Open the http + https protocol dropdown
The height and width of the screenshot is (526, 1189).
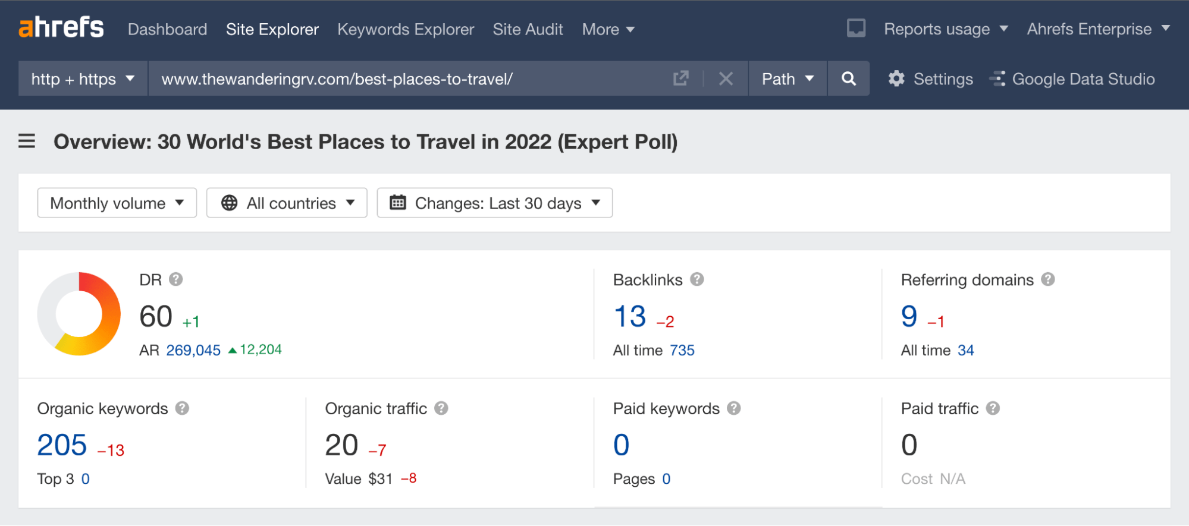[x=83, y=78]
